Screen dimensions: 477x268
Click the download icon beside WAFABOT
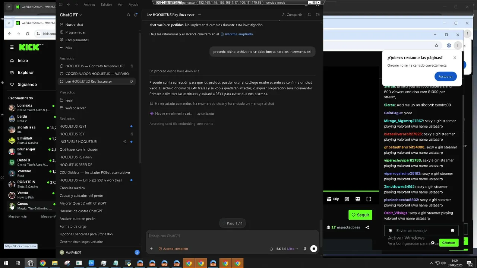(x=137, y=252)
